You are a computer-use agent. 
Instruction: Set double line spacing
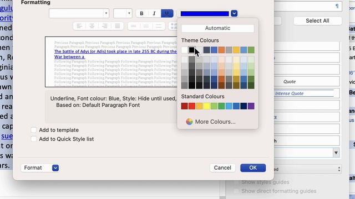pyautogui.click(x=159, y=26)
